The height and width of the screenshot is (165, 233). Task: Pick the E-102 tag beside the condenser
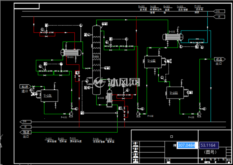pos(172,32)
